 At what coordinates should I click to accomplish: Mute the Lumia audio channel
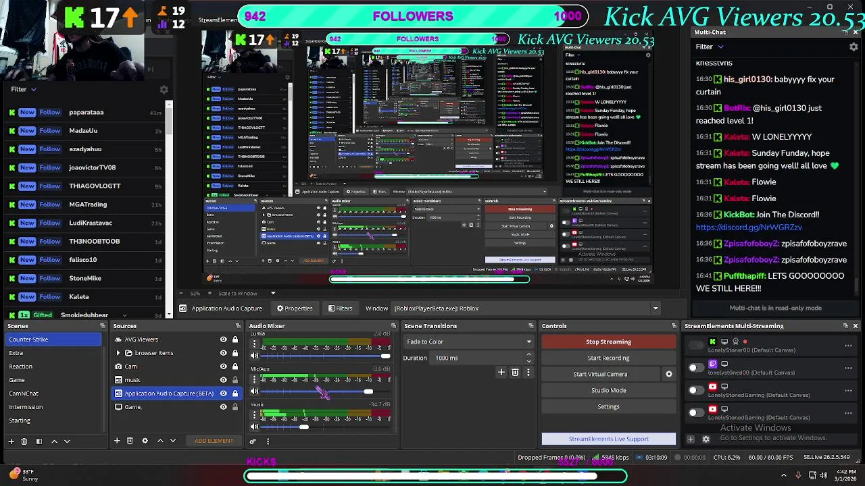coord(255,356)
